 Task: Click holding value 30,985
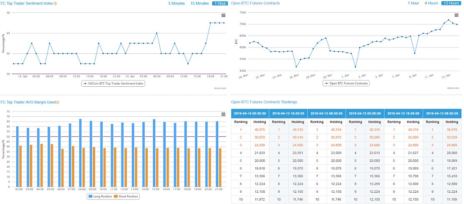pyautogui.click(x=375, y=137)
